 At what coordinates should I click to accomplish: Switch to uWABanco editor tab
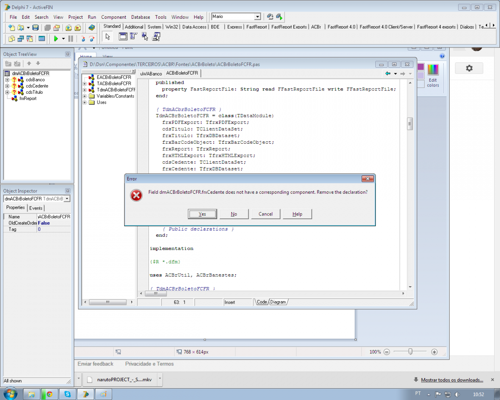click(151, 74)
